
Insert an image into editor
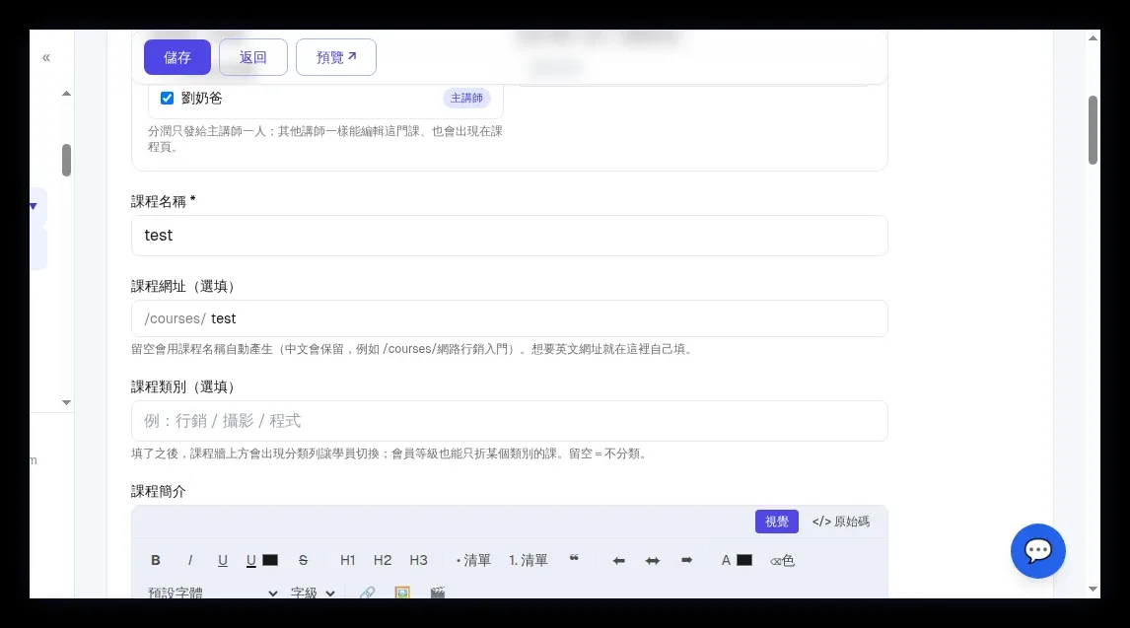402,592
